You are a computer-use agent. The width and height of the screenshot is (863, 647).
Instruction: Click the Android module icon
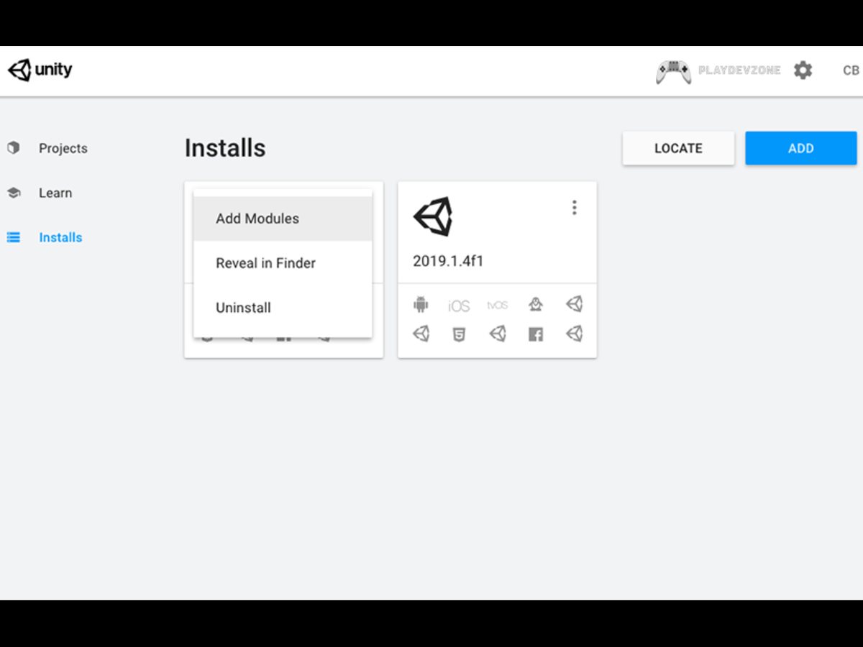coord(421,305)
